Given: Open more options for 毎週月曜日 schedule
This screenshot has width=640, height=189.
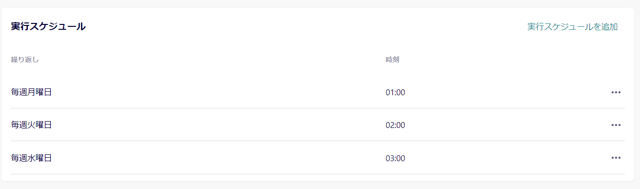Looking at the screenshot, I should click(616, 92).
